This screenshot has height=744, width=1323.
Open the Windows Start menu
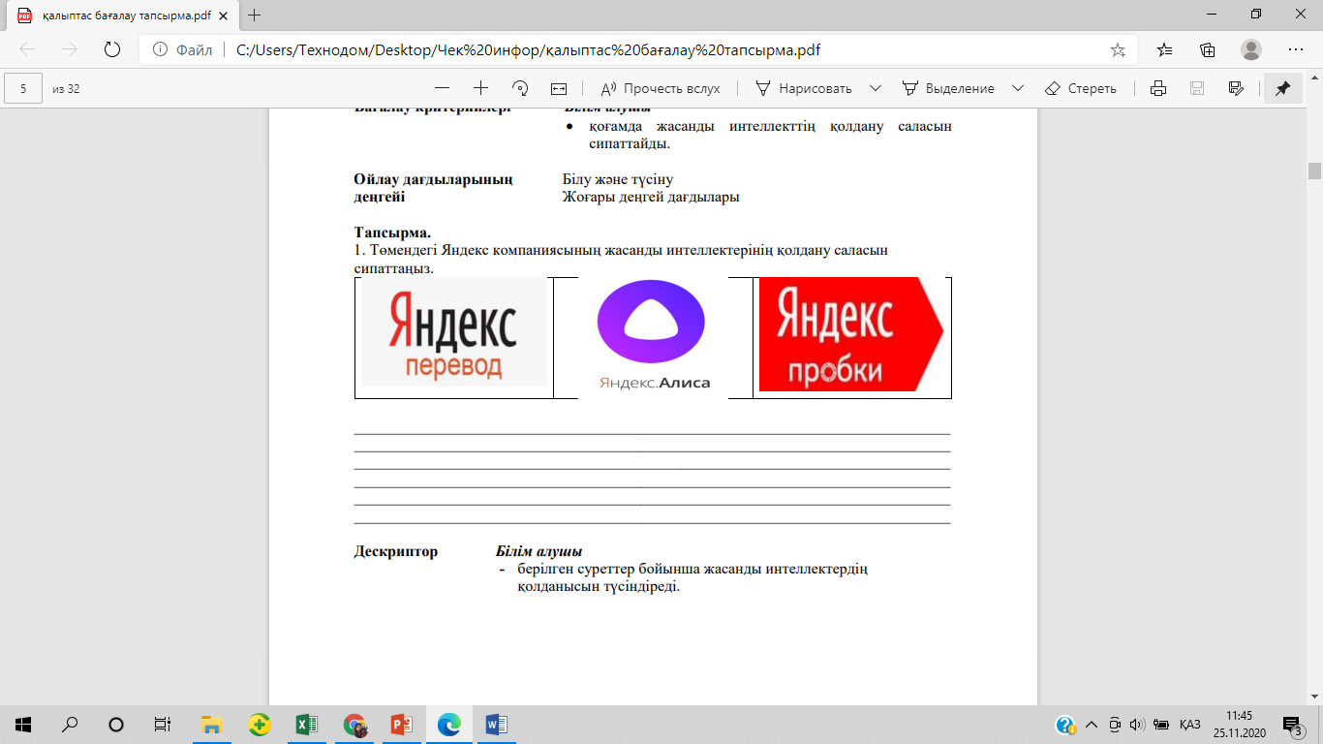pyautogui.click(x=23, y=725)
